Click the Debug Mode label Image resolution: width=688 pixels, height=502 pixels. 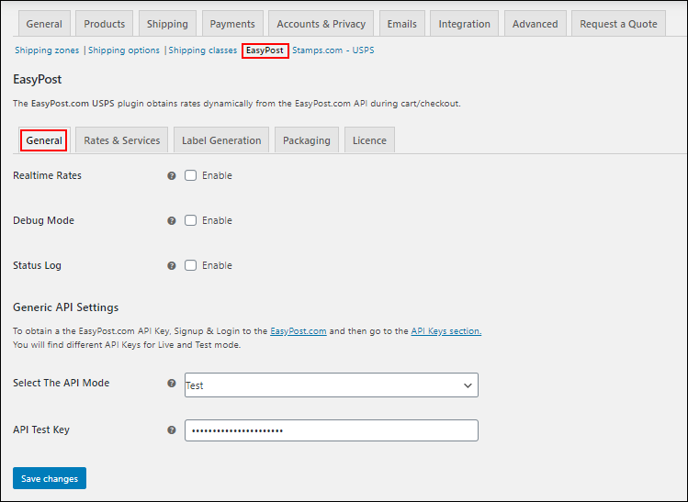(43, 220)
